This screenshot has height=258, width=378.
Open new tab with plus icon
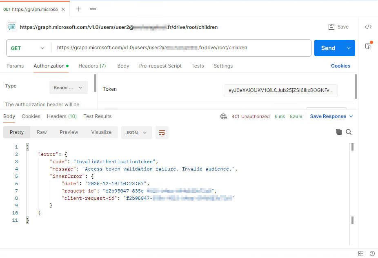click(78, 9)
